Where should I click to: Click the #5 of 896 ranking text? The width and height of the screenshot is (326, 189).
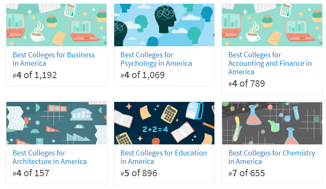pyautogui.click(x=139, y=173)
